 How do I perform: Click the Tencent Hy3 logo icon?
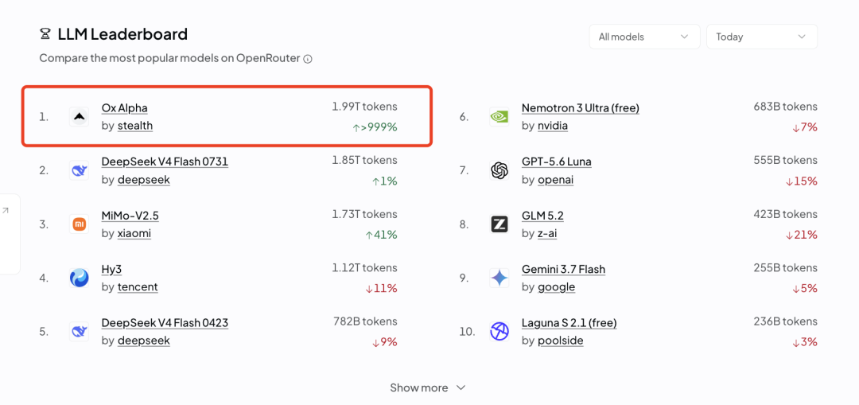[79, 278]
